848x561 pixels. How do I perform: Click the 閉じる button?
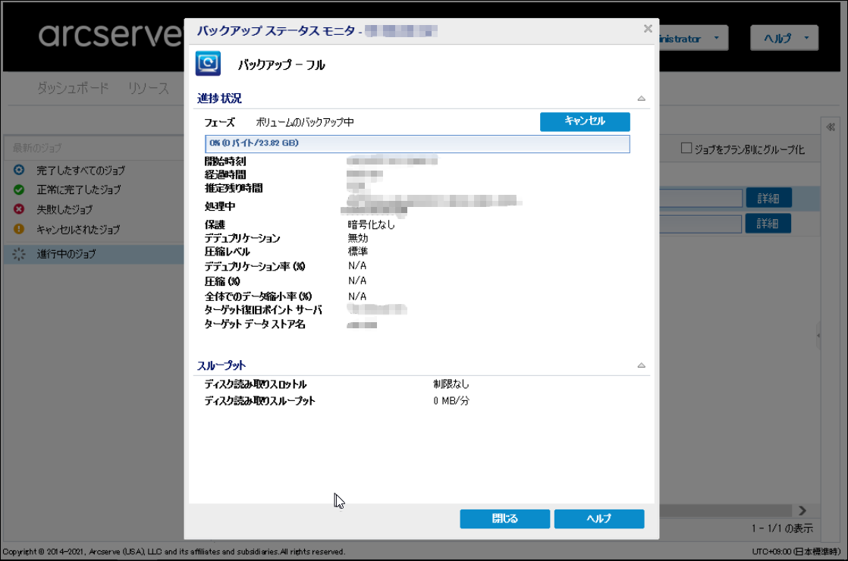504,519
